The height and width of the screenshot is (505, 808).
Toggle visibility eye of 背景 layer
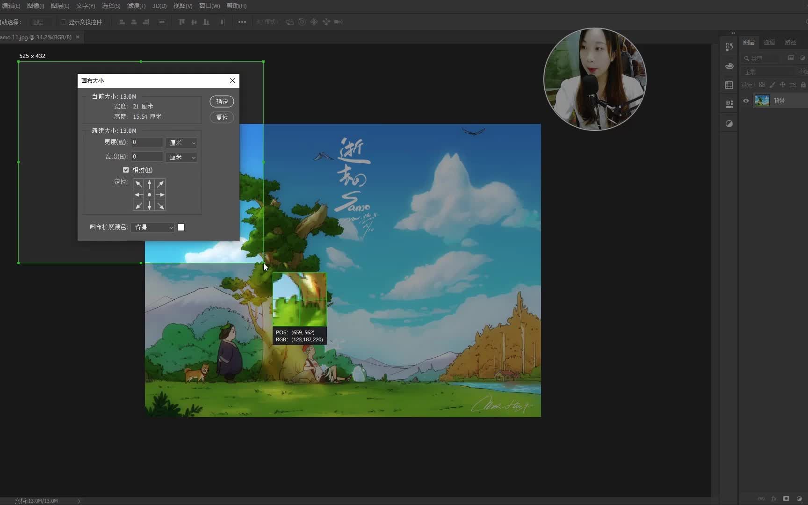click(x=746, y=101)
